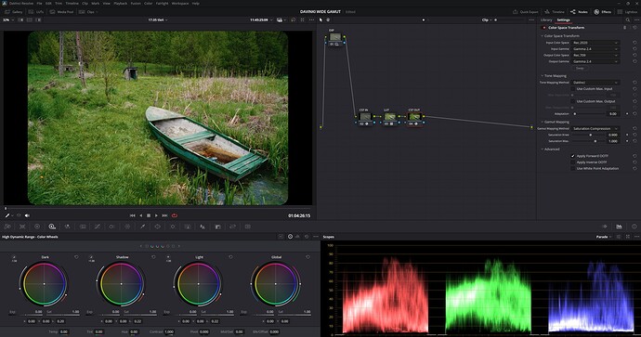Image resolution: width=641 pixels, height=337 pixels.
Task: Reset the Dark zone color wheel
Action: pos(76,257)
